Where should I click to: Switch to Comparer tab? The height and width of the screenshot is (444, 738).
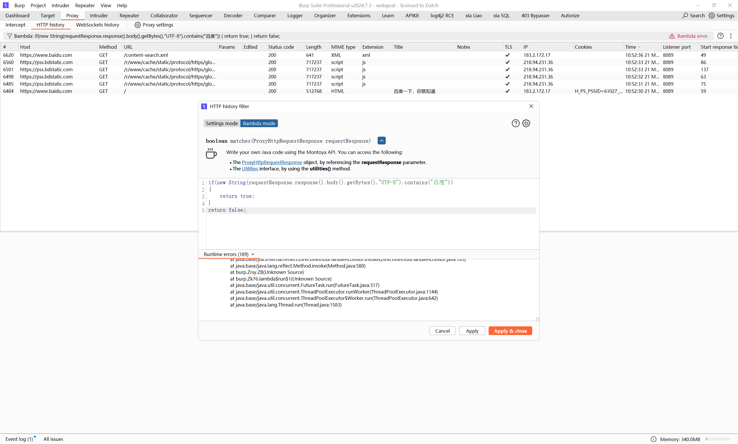[x=265, y=16]
